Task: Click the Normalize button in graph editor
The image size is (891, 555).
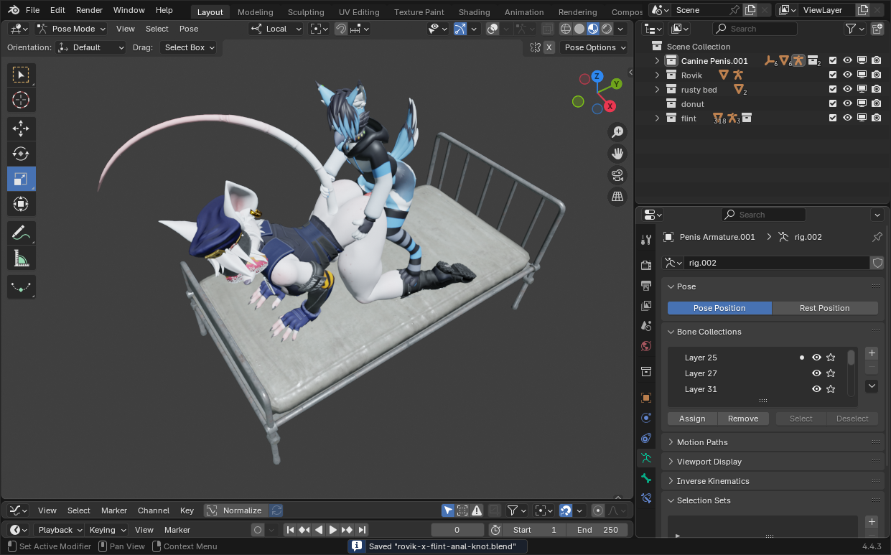Action: pyautogui.click(x=235, y=510)
